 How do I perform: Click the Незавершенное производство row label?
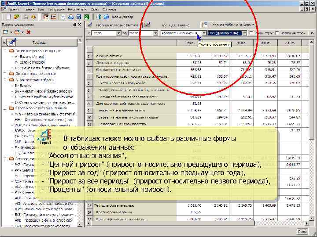pyautogui.click(x=122, y=124)
